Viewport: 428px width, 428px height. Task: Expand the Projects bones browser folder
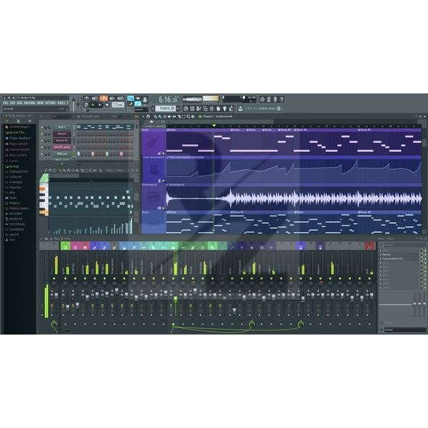[x=16, y=208]
